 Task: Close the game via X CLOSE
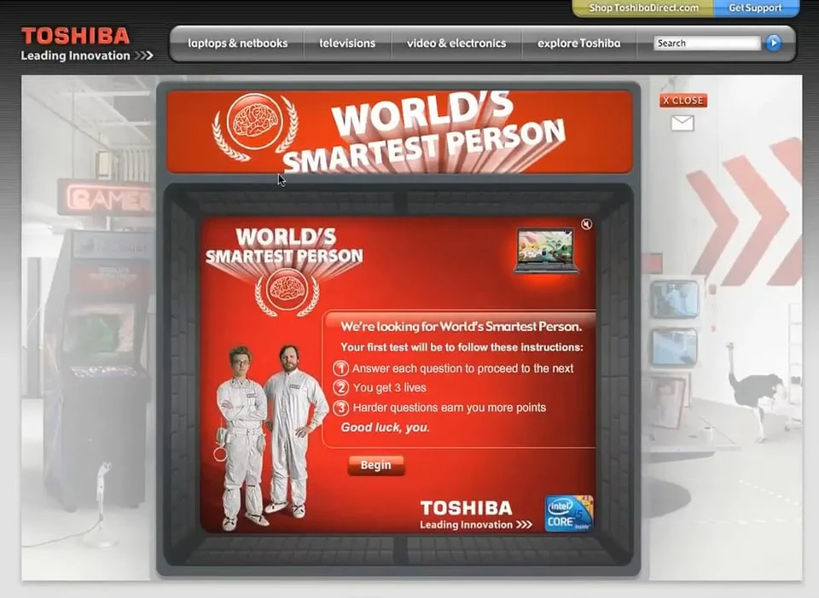(x=683, y=101)
